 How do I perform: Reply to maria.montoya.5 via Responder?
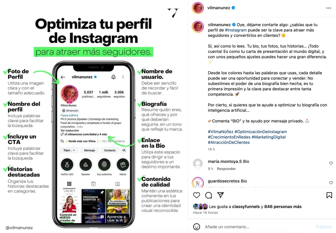pyautogui.click(x=226, y=169)
